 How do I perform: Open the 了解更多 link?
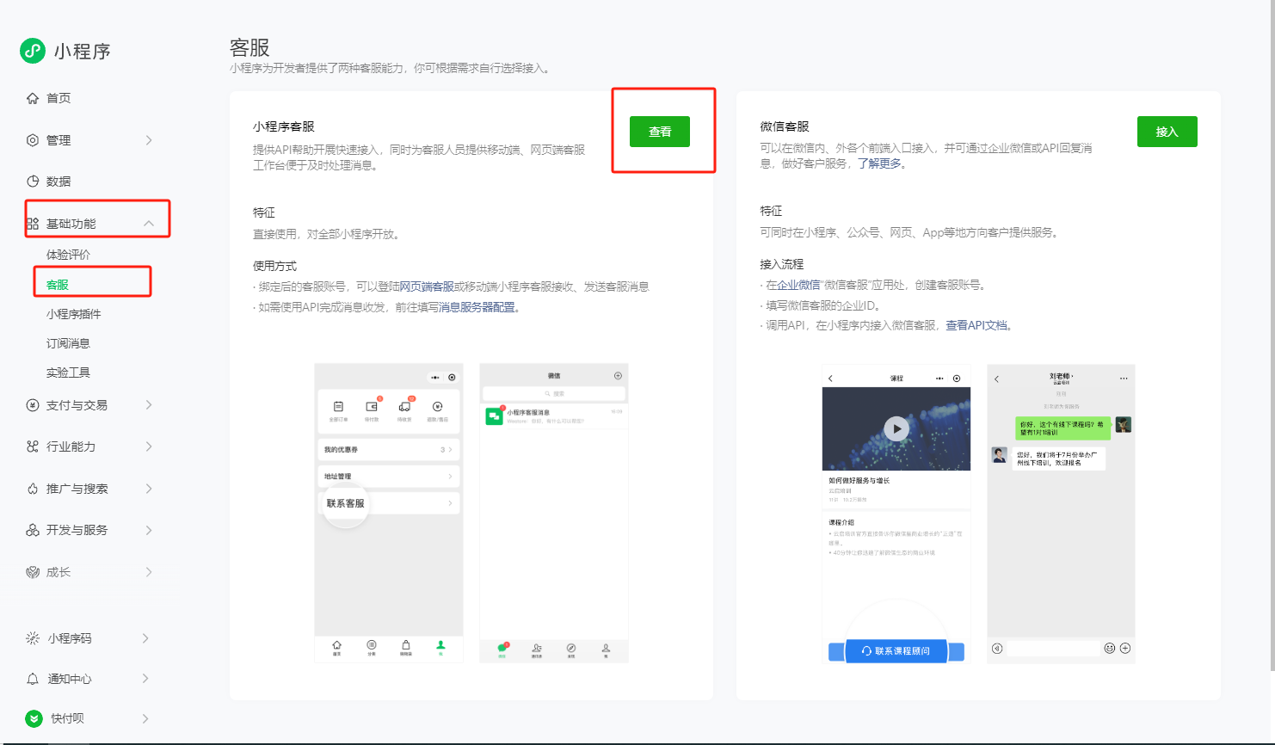tap(879, 163)
